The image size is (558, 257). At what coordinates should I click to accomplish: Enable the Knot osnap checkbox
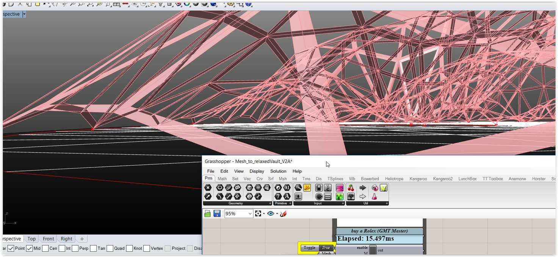(x=129, y=249)
